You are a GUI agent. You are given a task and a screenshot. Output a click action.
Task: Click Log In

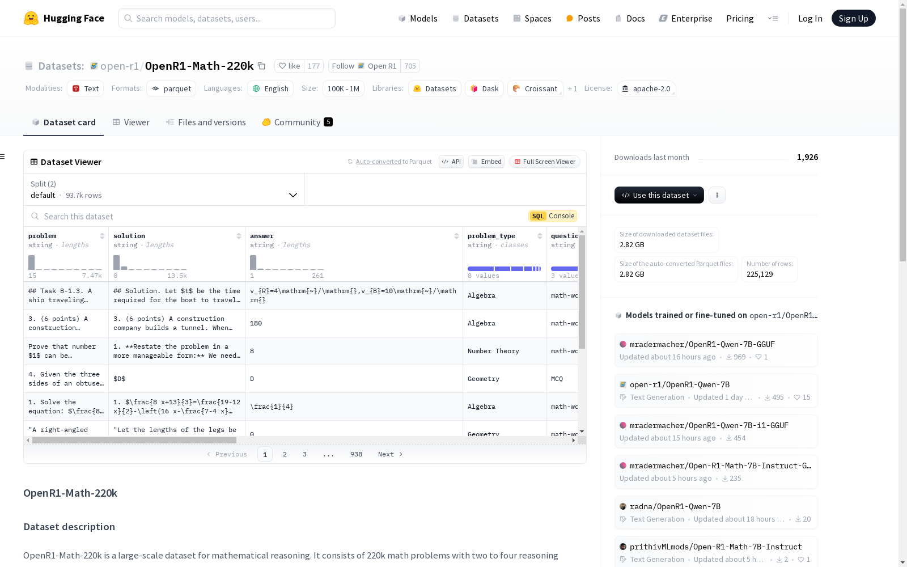pyautogui.click(x=810, y=18)
